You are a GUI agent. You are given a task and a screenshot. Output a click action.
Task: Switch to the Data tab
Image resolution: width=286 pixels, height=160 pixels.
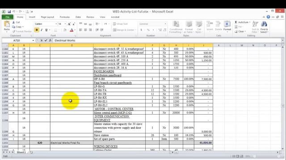[78, 17]
